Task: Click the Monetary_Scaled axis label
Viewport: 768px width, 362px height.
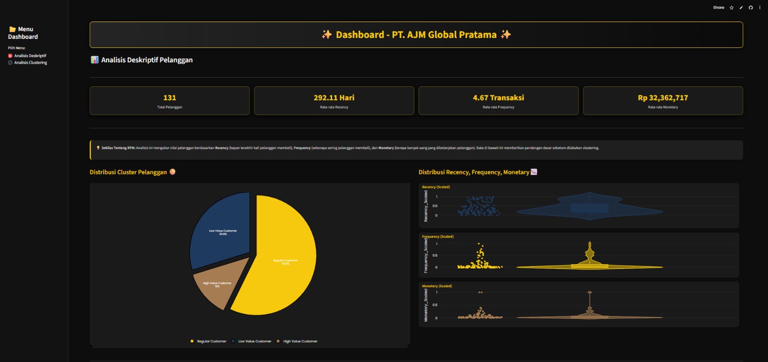Action: click(426, 305)
